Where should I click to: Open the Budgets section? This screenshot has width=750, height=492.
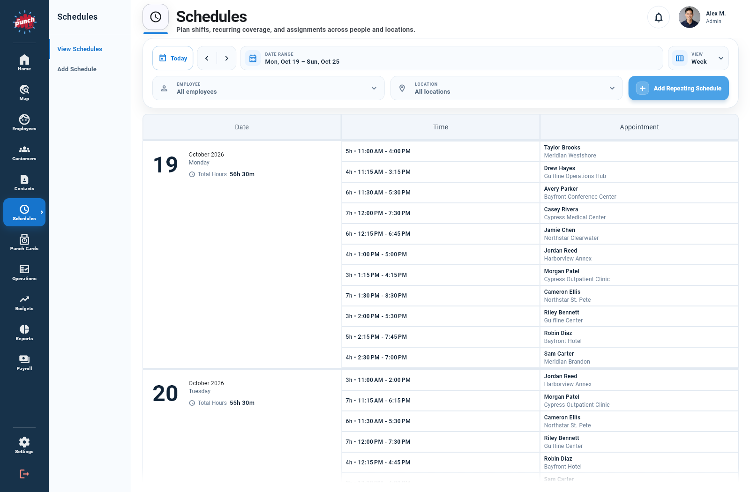[x=24, y=303]
